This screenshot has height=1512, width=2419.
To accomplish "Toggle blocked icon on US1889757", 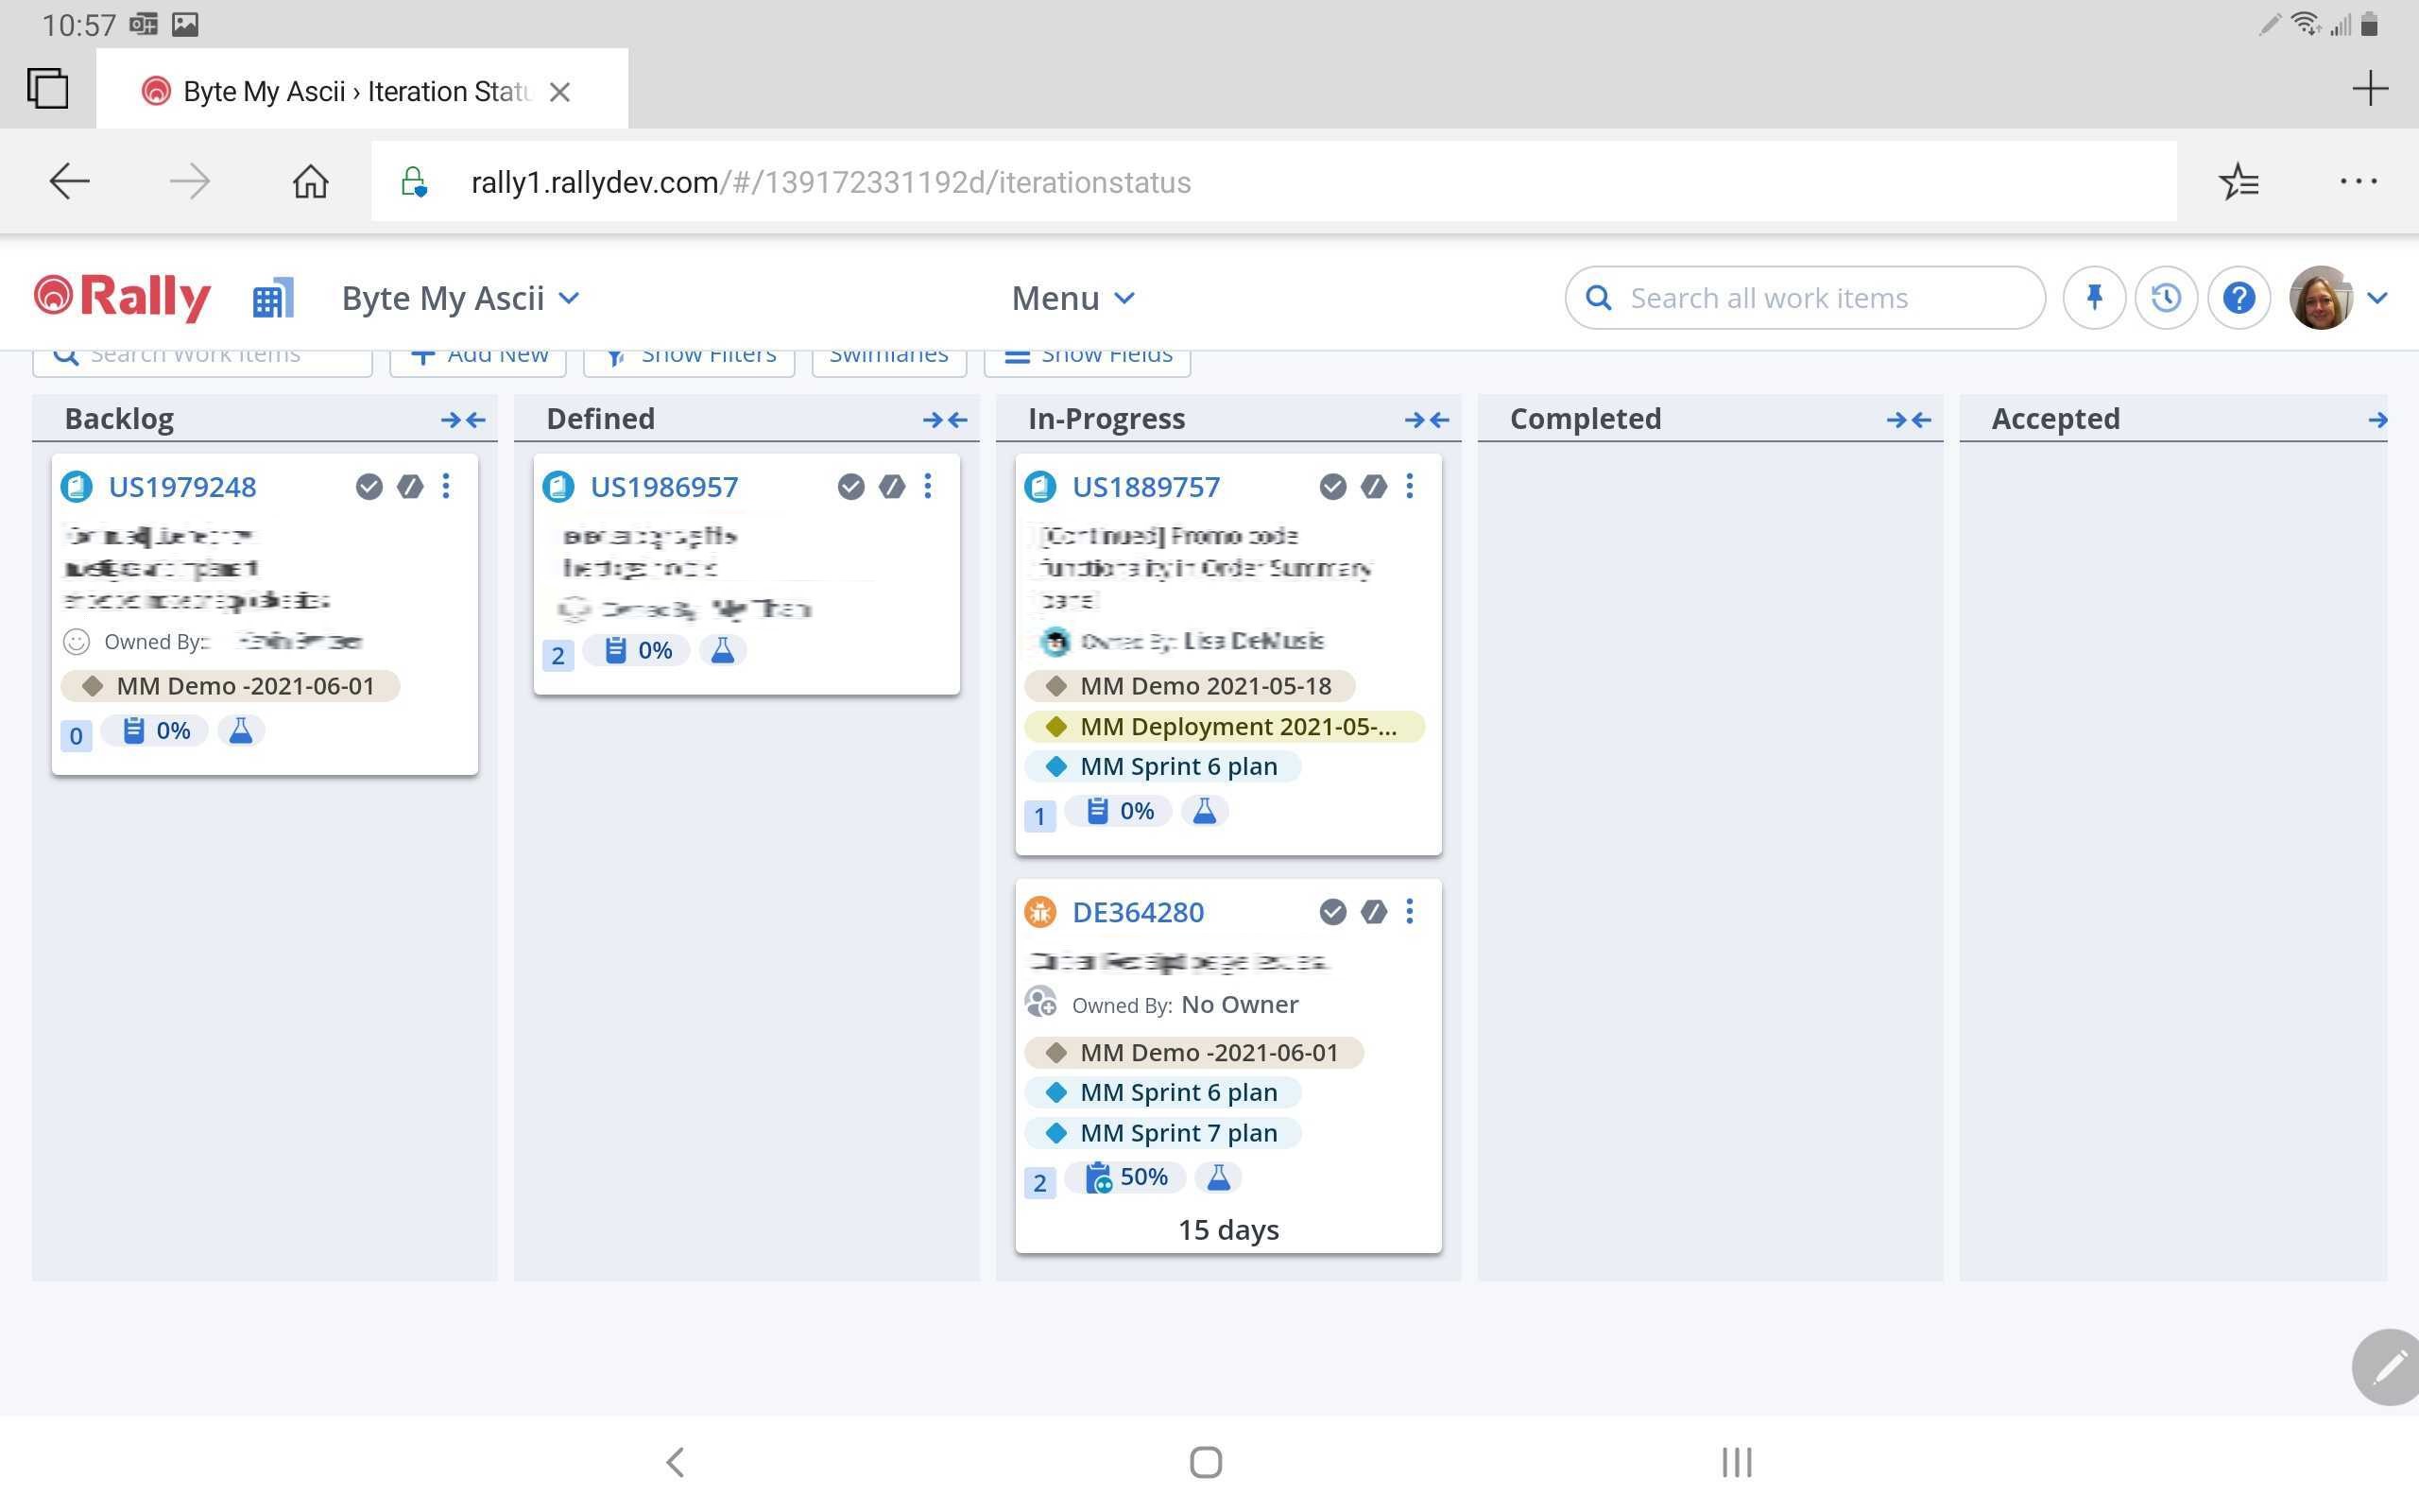I will [x=1373, y=487].
